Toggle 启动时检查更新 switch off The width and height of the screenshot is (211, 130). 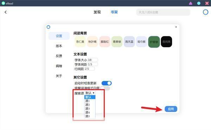107,83
